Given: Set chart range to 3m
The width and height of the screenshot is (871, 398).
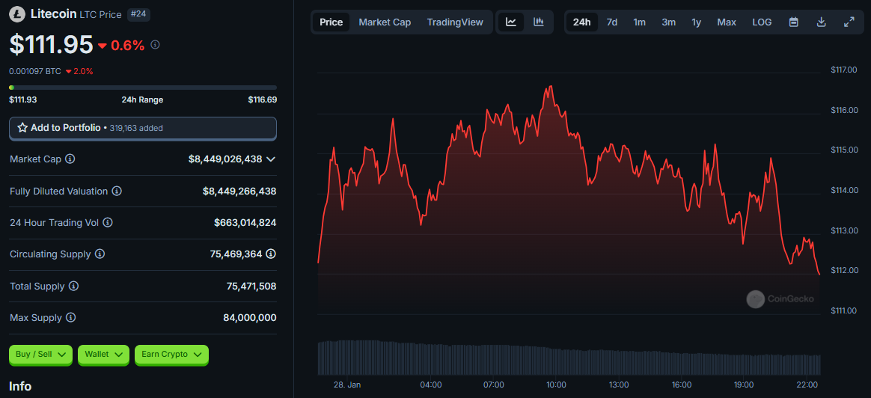Looking at the screenshot, I should coord(668,22).
